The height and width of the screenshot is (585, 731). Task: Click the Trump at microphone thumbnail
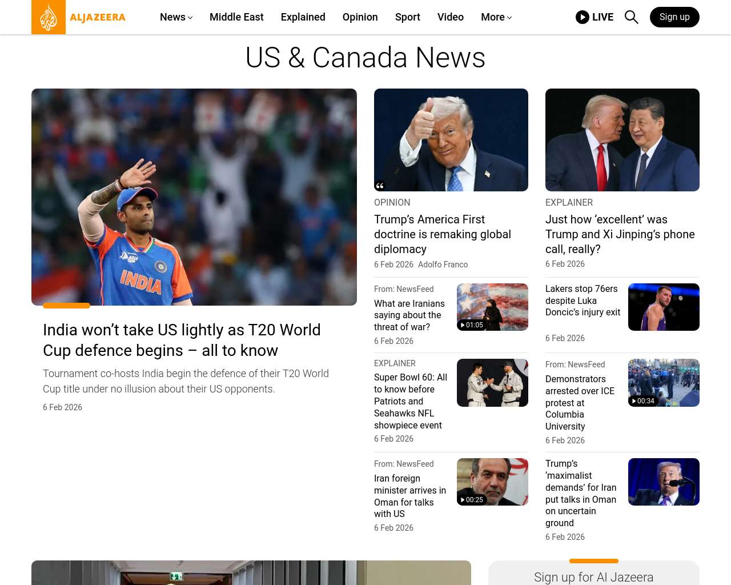664,482
